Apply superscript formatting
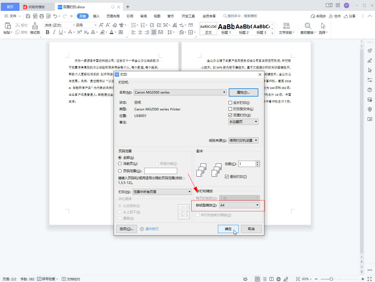This screenshot has height=282, width=375. [79, 32]
